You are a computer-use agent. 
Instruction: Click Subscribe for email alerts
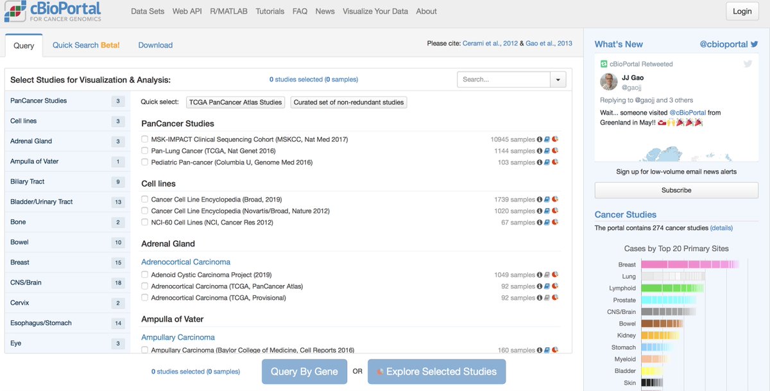pyautogui.click(x=676, y=190)
